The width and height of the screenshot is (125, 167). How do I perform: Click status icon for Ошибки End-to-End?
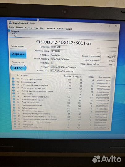pos(14,102)
